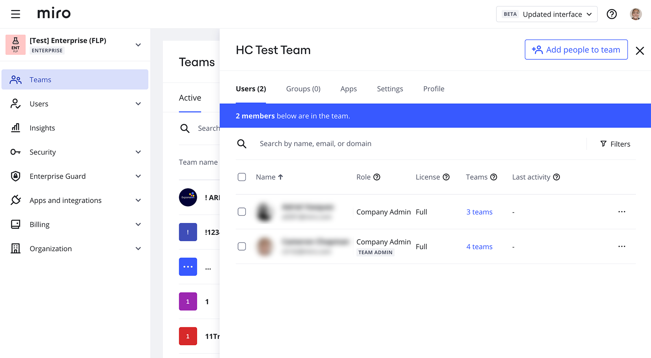Click the License column help icon
The image size is (651, 358).
point(446,177)
